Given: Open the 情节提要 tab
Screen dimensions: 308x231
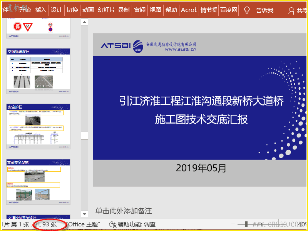Looking at the screenshot, I should 209,10.
